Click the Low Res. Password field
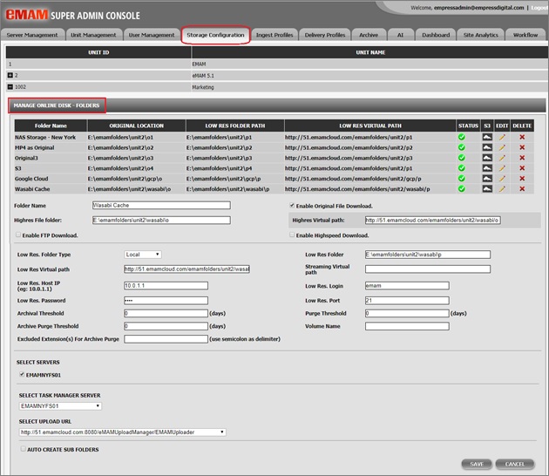The width and height of the screenshot is (549, 476). click(x=166, y=300)
